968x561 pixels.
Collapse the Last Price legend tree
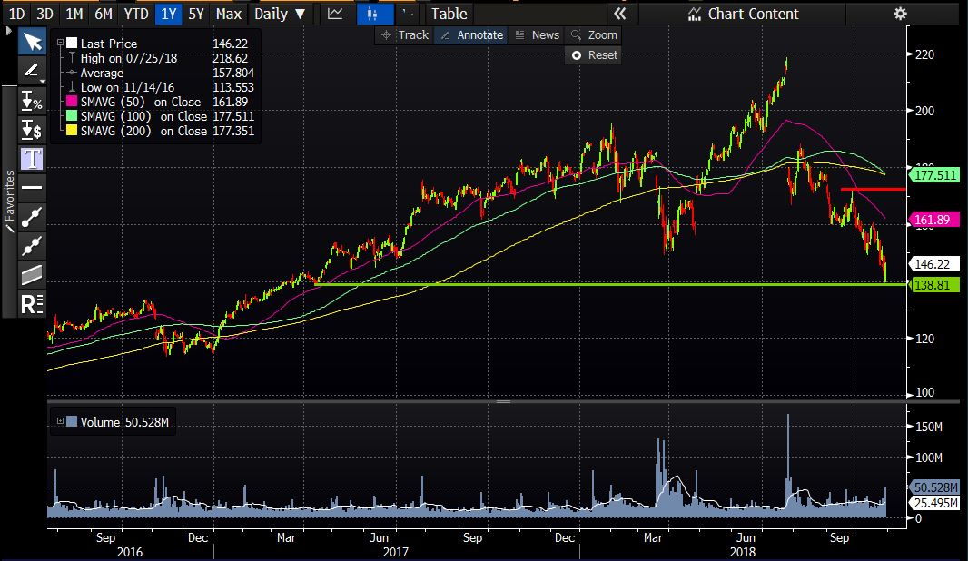[x=60, y=44]
